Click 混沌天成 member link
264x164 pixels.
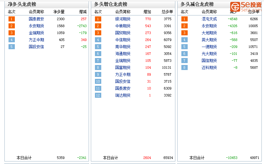click(x=209, y=19)
